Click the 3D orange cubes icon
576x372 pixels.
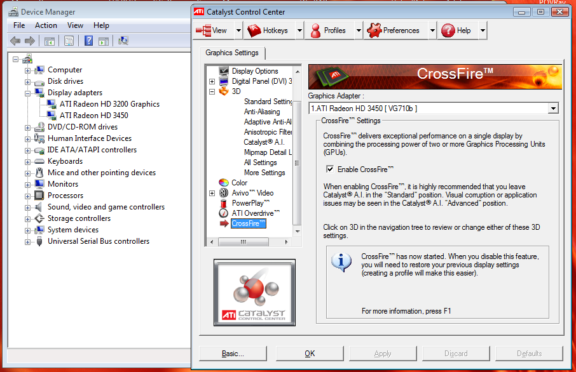click(x=224, y=91)
